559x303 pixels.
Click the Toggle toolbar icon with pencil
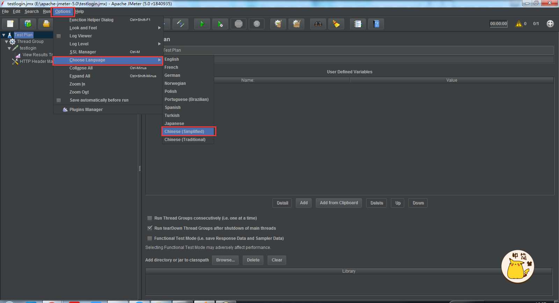[x=180, y=24]
